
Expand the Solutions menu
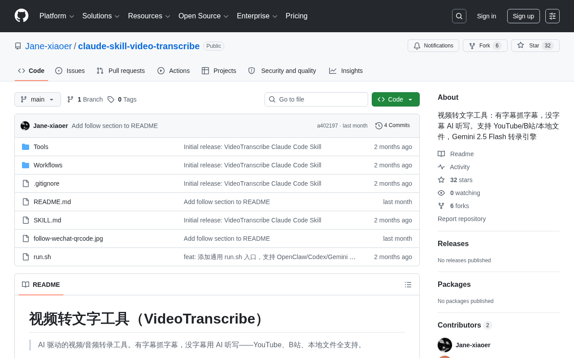coord(101,16)
